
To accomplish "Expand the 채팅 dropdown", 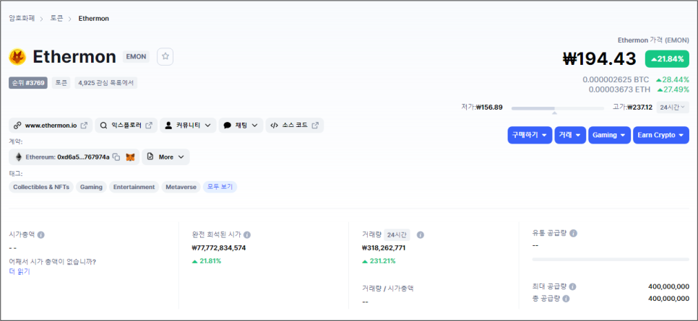I will point(241,126).
